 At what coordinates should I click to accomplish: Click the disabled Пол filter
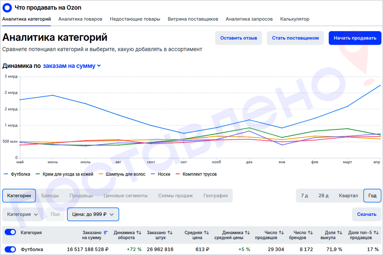[55, 214]
